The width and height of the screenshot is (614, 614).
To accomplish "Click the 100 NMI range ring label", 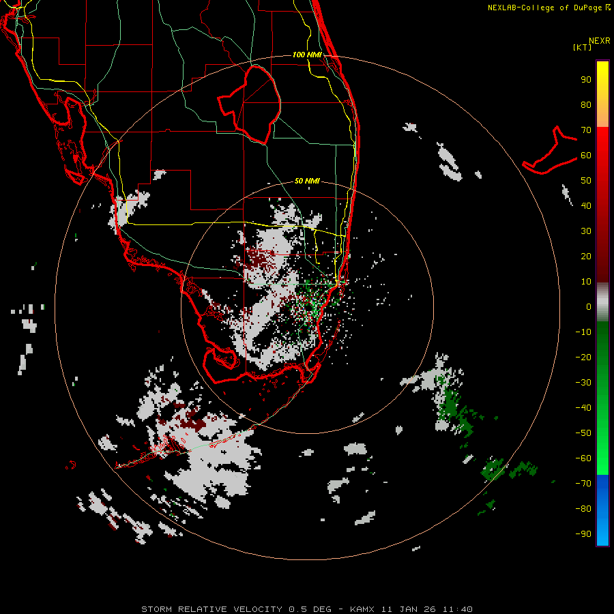I will coord(307,55).
